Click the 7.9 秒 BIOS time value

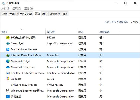[134, 22]
